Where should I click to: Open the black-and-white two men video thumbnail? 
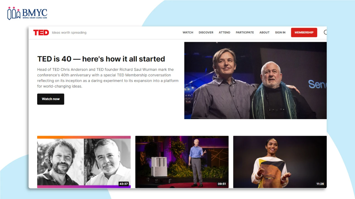pos(84,162)
